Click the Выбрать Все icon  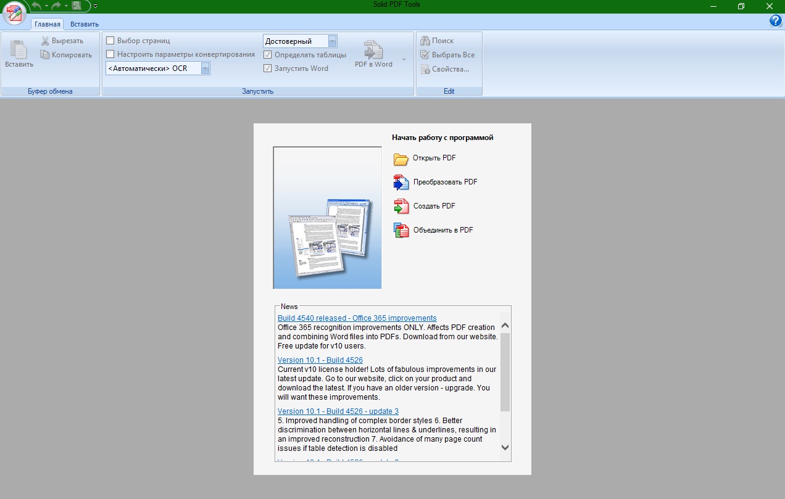click(x=425, y=55)
